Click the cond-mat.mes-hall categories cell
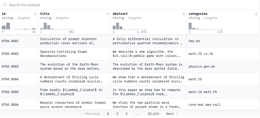 [223, 105]
